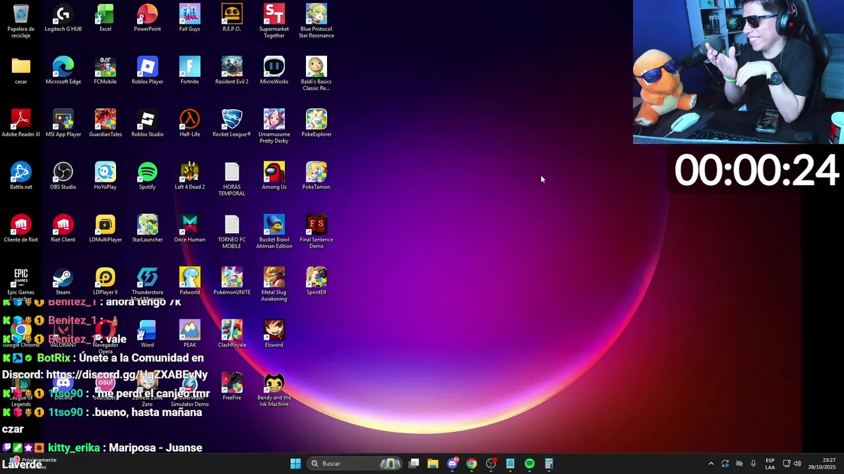Select Umamusume Pretty Derby icon
The height and width of the screenshot is (474, 844).
pos(274,126)
